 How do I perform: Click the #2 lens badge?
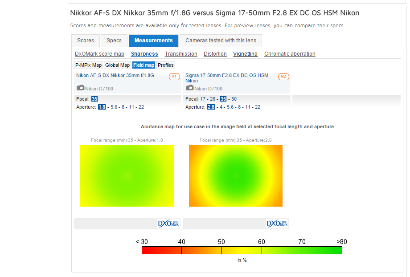pos(283,77)
